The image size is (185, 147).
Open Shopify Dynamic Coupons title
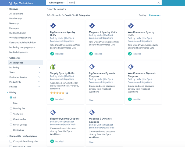pyautogui.click(x=65, y=119)
